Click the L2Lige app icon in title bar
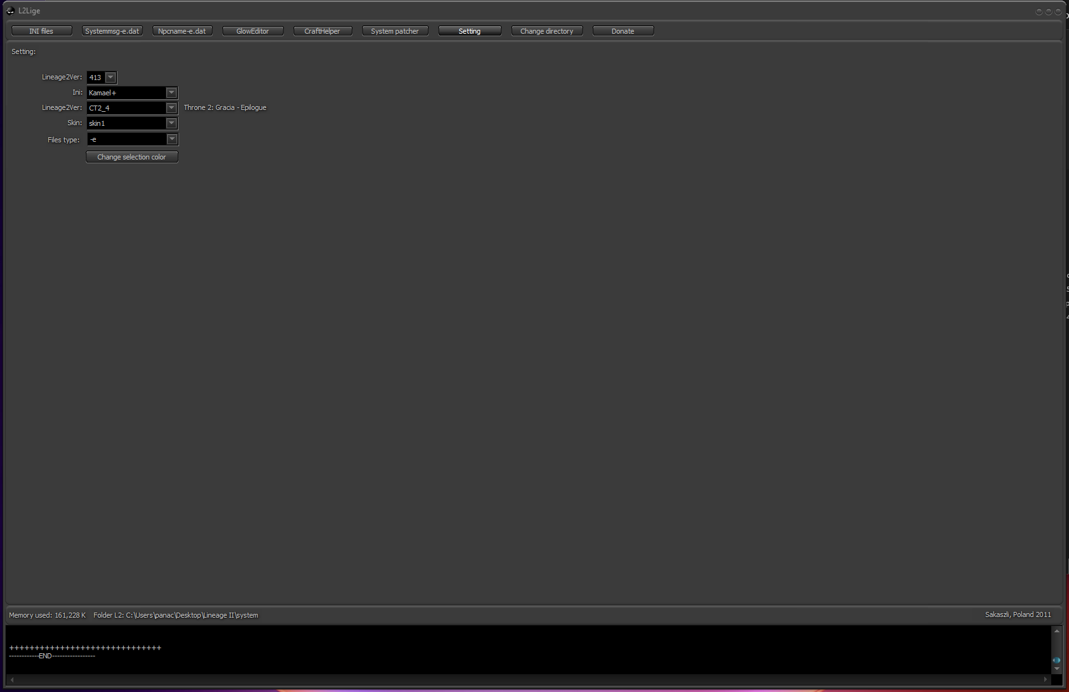Screen dimensions: 1069x692 [10, 11]
